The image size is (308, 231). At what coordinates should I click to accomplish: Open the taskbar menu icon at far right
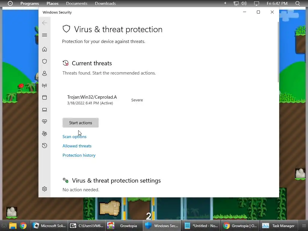(x=304, y=226)
